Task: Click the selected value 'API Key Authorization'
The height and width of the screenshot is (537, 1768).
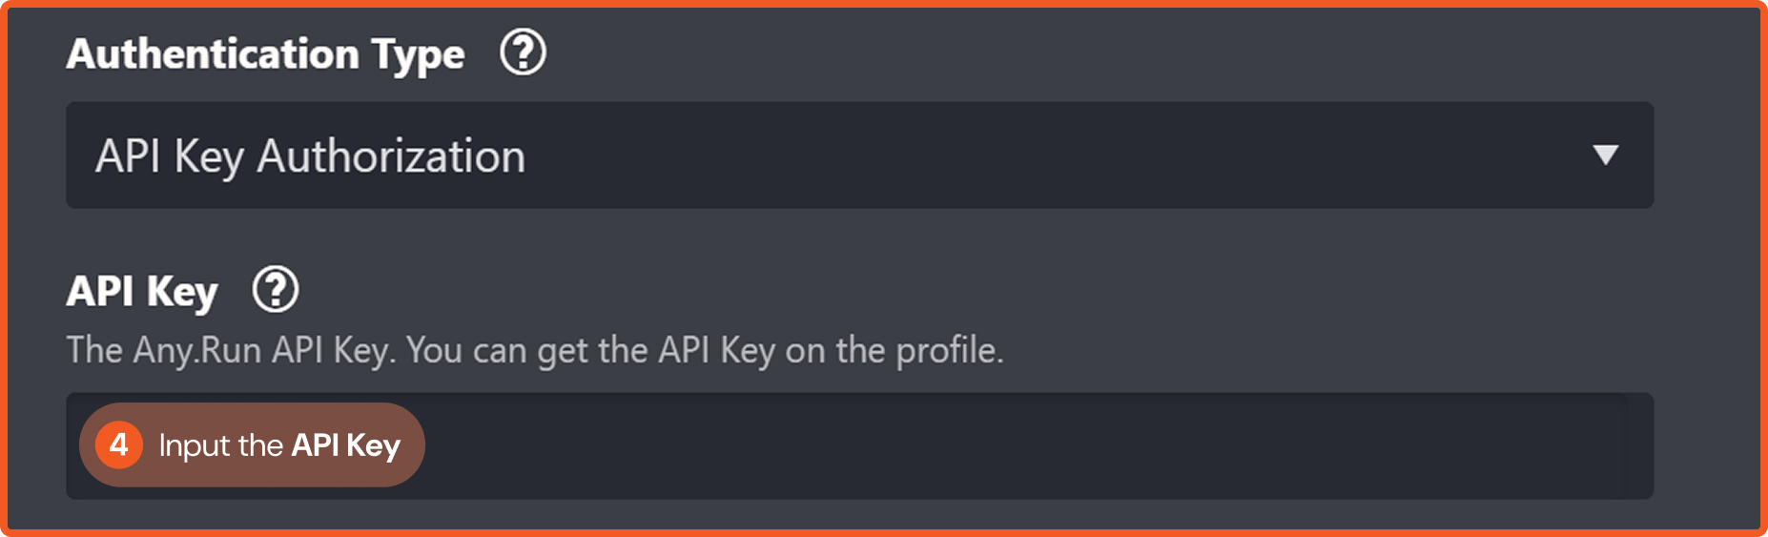Action: [310, 156]
